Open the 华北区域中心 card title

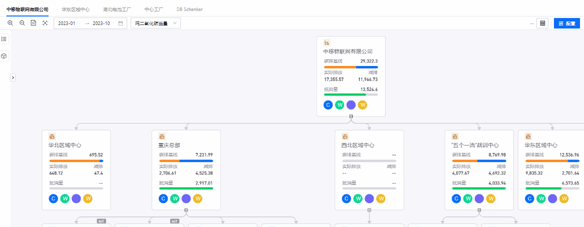pos(65,145)
